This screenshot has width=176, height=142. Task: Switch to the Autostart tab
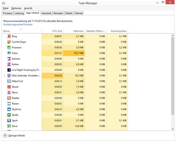[x=46, y=13]
